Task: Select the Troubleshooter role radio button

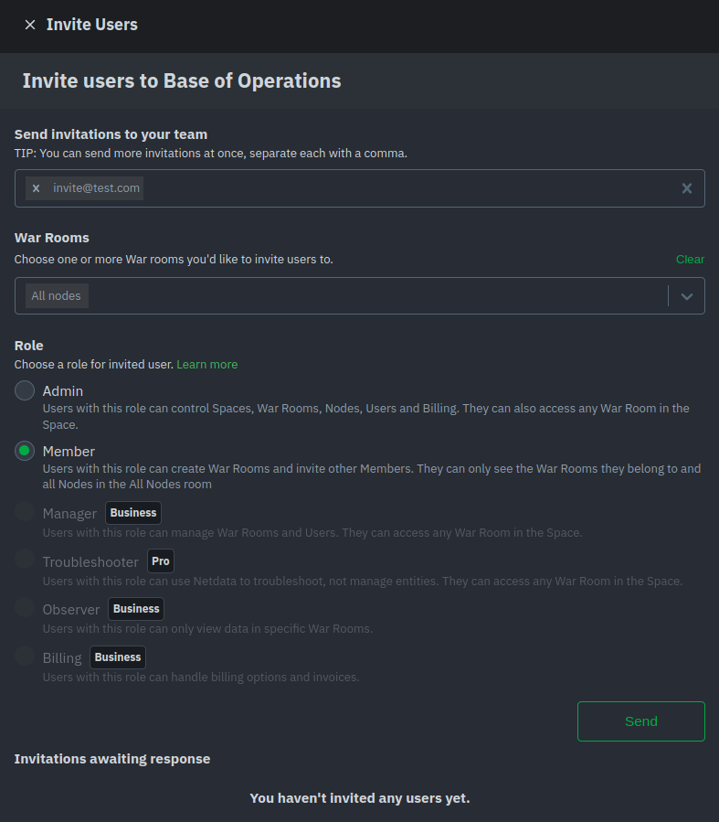Action: click(25, 560)
